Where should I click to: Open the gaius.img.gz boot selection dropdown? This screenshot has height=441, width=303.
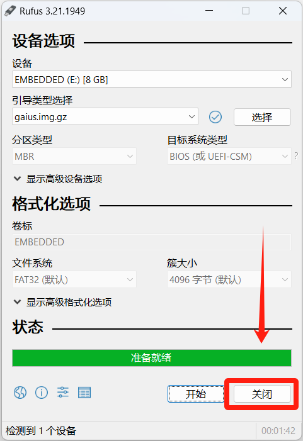[x=105, y=117]
